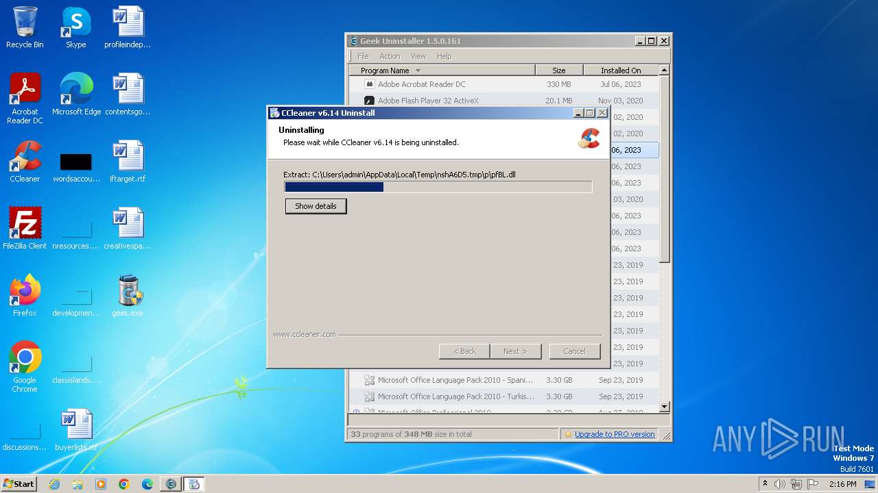Launch Firefox from the desktop
Viewport: 878px width, 493px height.
[x=25, y=296]
